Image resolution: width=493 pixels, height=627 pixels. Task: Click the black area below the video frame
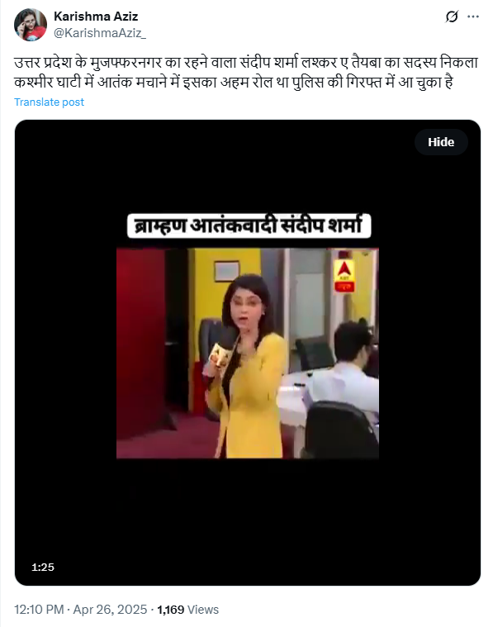point(248,520)
